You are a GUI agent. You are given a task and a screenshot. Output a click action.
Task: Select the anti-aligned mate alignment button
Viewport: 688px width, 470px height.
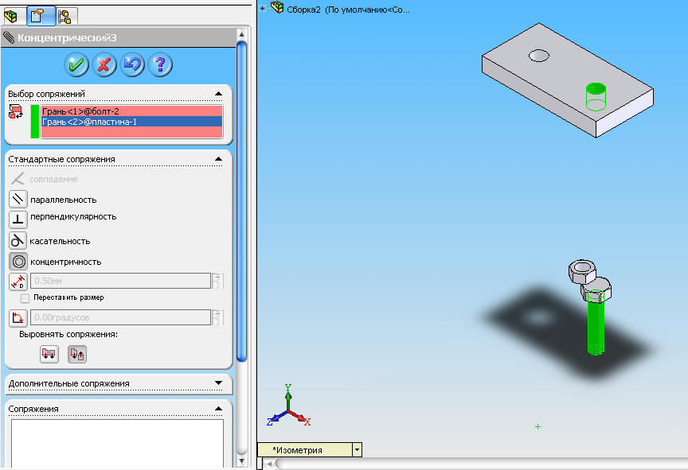click(x=77, y=354)
